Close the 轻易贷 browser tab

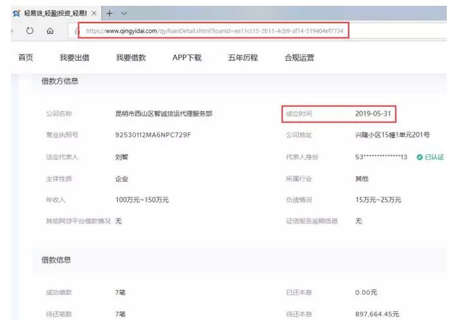[x=94, y=13]
